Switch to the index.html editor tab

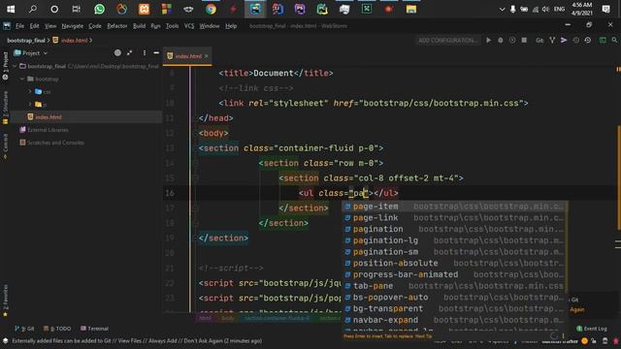[x=188, y=56]
